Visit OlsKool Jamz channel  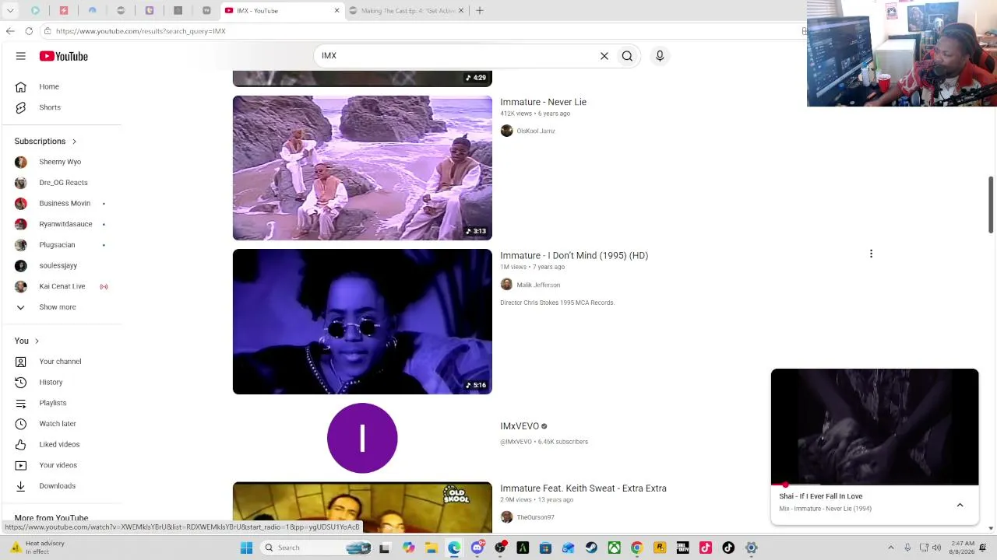(536, 131)
